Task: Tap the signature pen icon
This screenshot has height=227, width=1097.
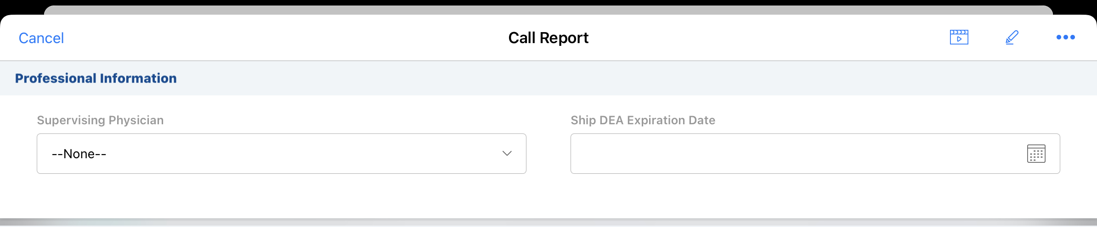Action: (x=1012, y=37)
